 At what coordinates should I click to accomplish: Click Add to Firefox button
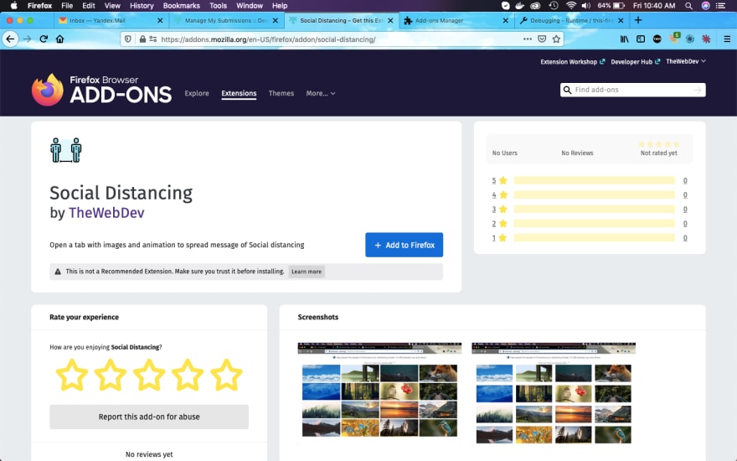pos(405,245)
